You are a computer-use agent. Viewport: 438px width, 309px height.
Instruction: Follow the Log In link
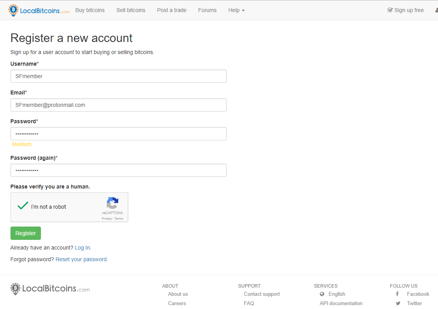pos(83,248)
